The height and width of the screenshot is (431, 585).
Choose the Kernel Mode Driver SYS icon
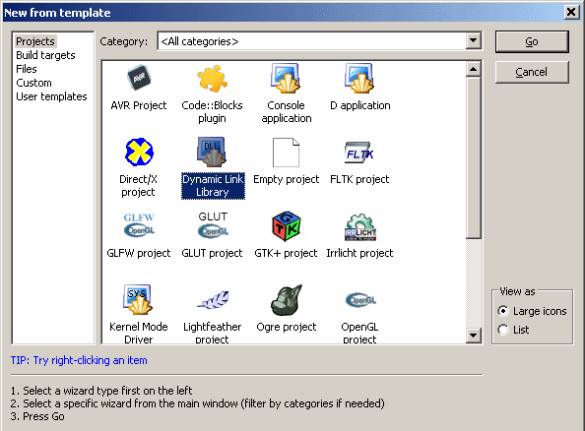click(138, 299)
